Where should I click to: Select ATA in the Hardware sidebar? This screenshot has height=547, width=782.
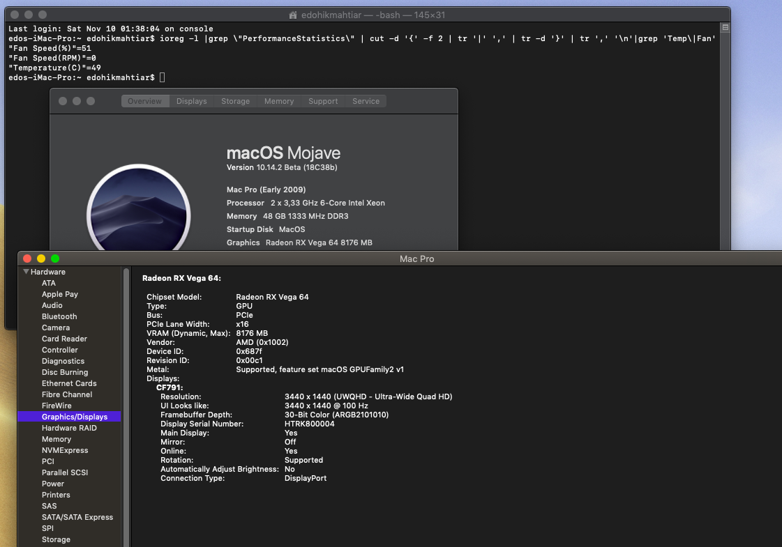point(49,283)
